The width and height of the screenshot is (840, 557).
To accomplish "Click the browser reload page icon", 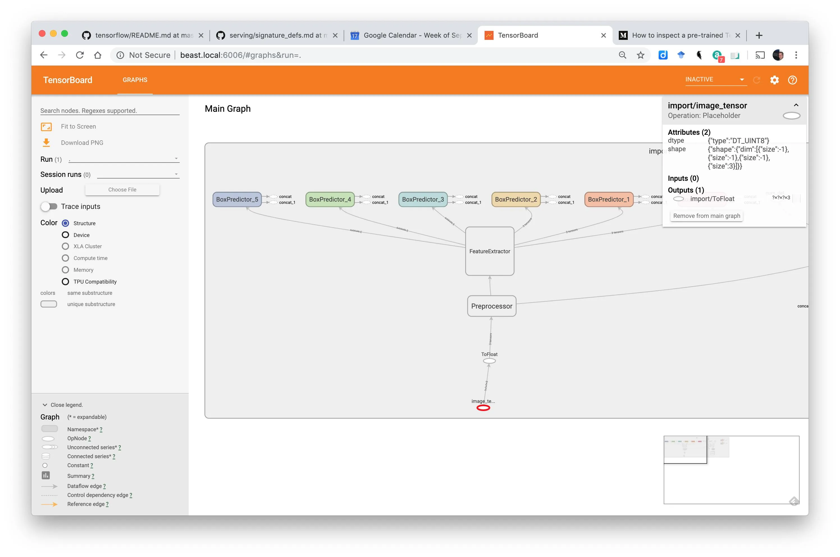I will click(80, 55).
